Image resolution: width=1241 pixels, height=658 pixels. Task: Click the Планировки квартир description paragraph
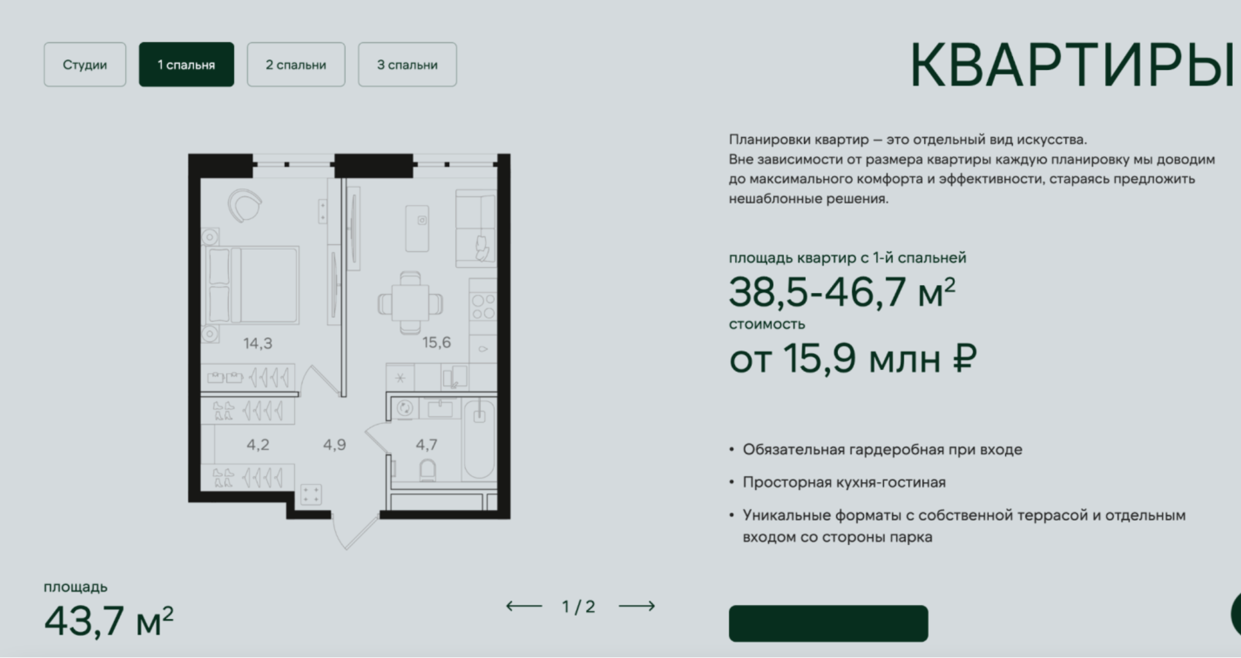(972, 169)
